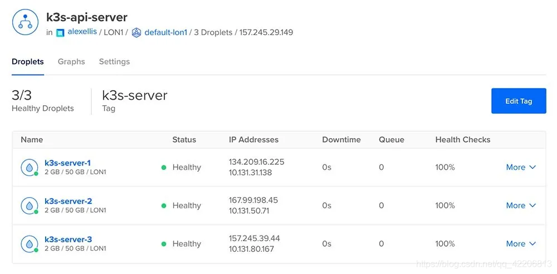Click the Downtime column header
557x274 pixels.
click(341, 140)
